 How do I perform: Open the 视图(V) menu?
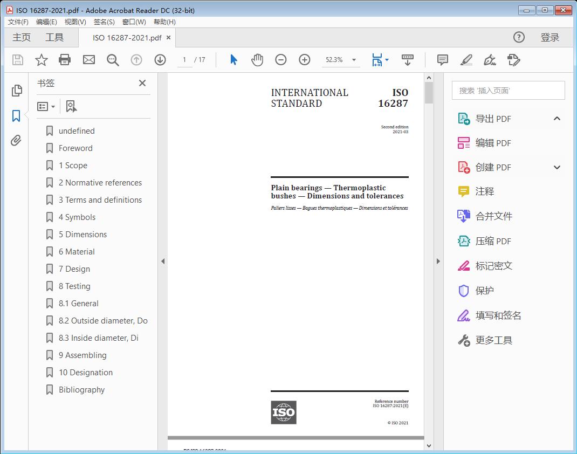pos(75,22)
